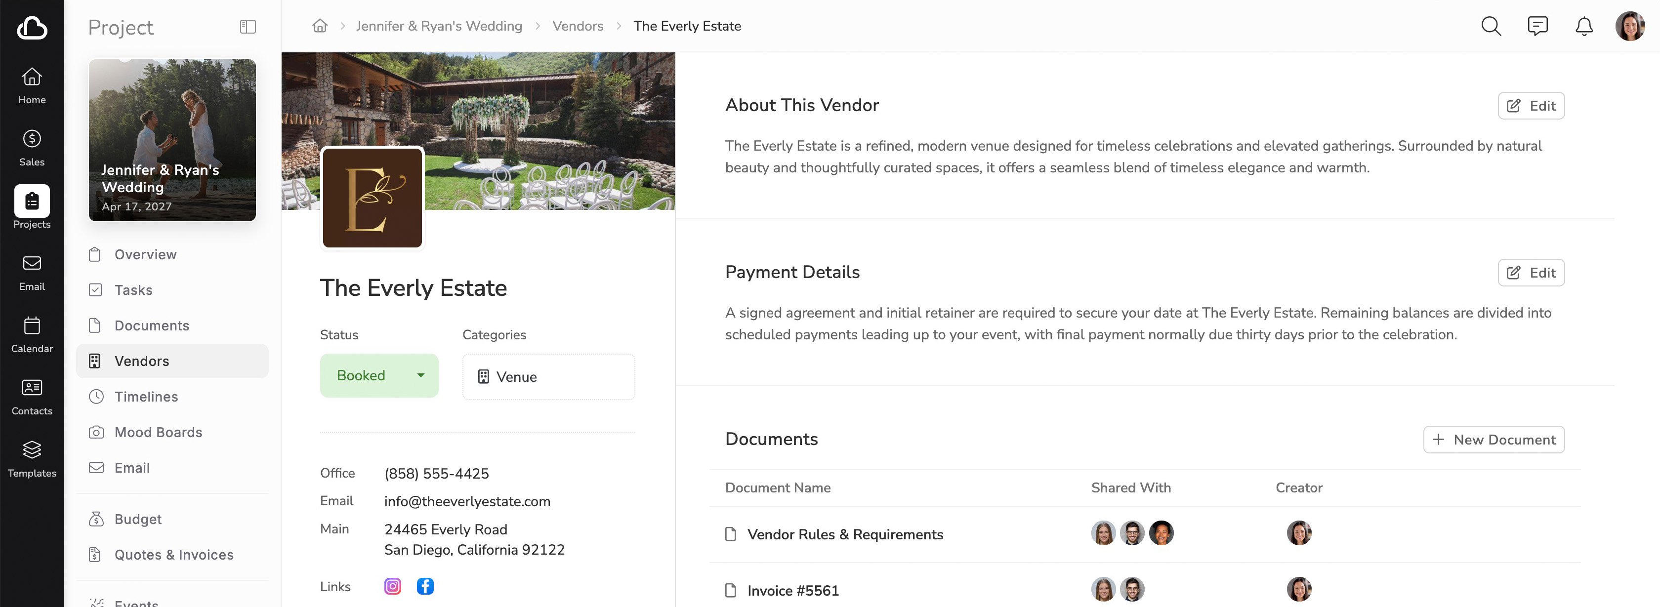Click New Document button

1493,440
